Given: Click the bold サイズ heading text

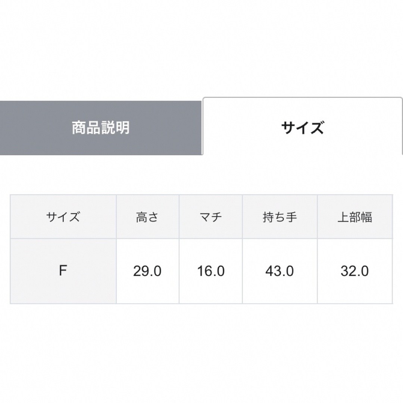Looking at the screenshot, I should coord(303,128).
